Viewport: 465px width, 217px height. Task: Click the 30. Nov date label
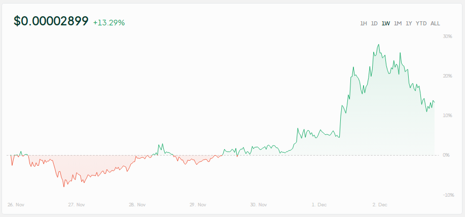tap(259, 205)
